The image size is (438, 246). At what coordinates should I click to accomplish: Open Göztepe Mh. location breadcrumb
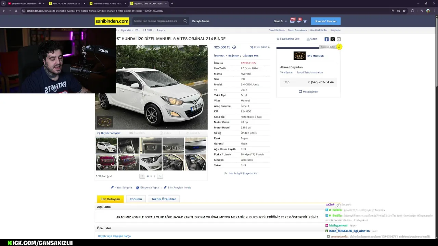250,56
